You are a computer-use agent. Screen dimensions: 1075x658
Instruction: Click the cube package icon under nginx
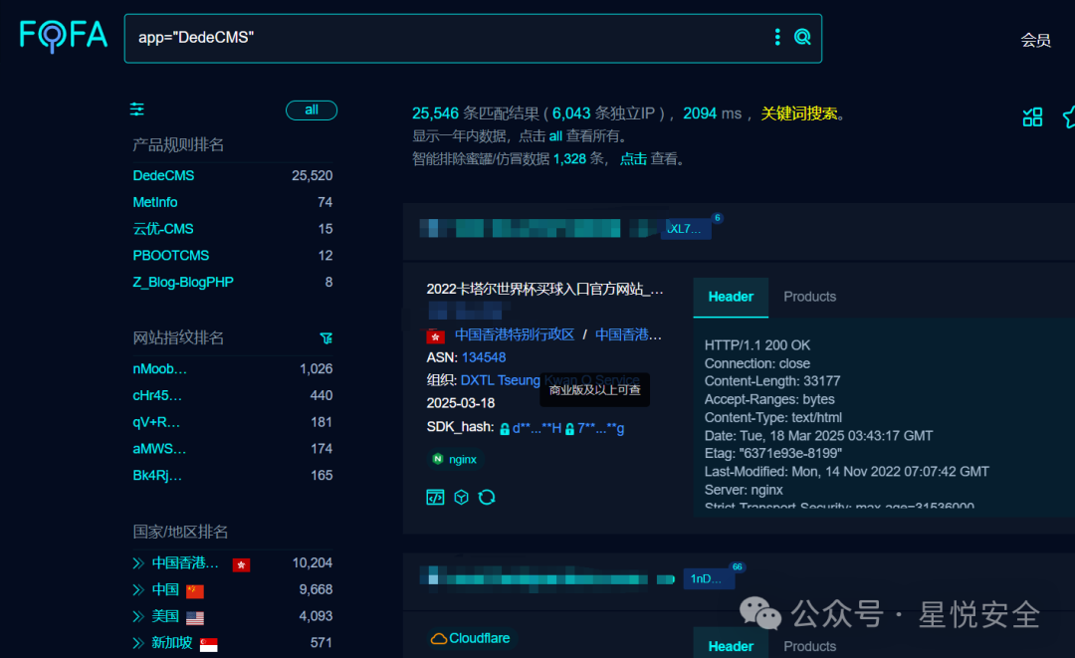462,497
